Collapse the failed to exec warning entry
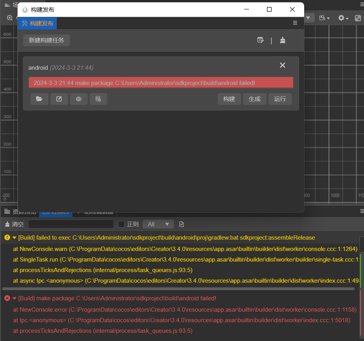This screenshot has height=341, width=364. click(x=14, y=238)
